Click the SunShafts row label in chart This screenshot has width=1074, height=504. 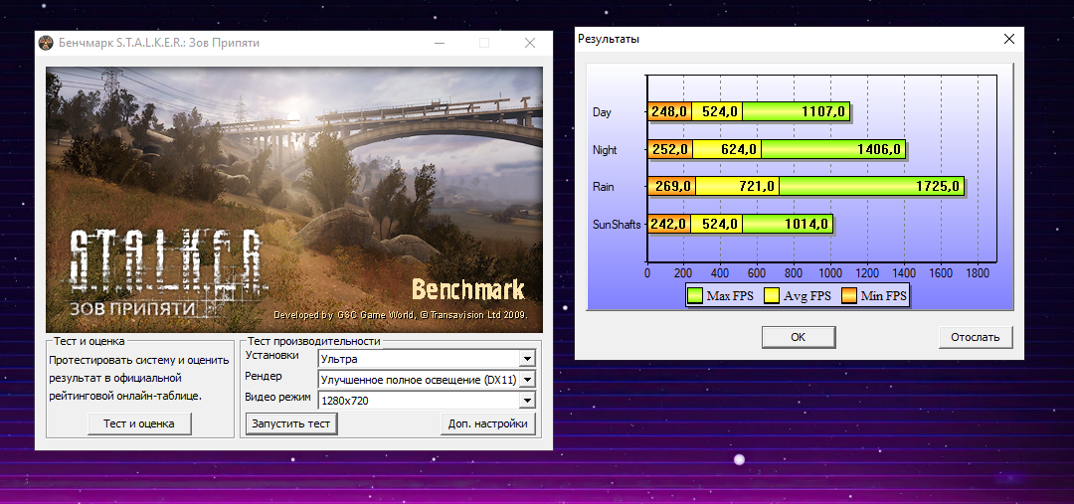point(617,224)
